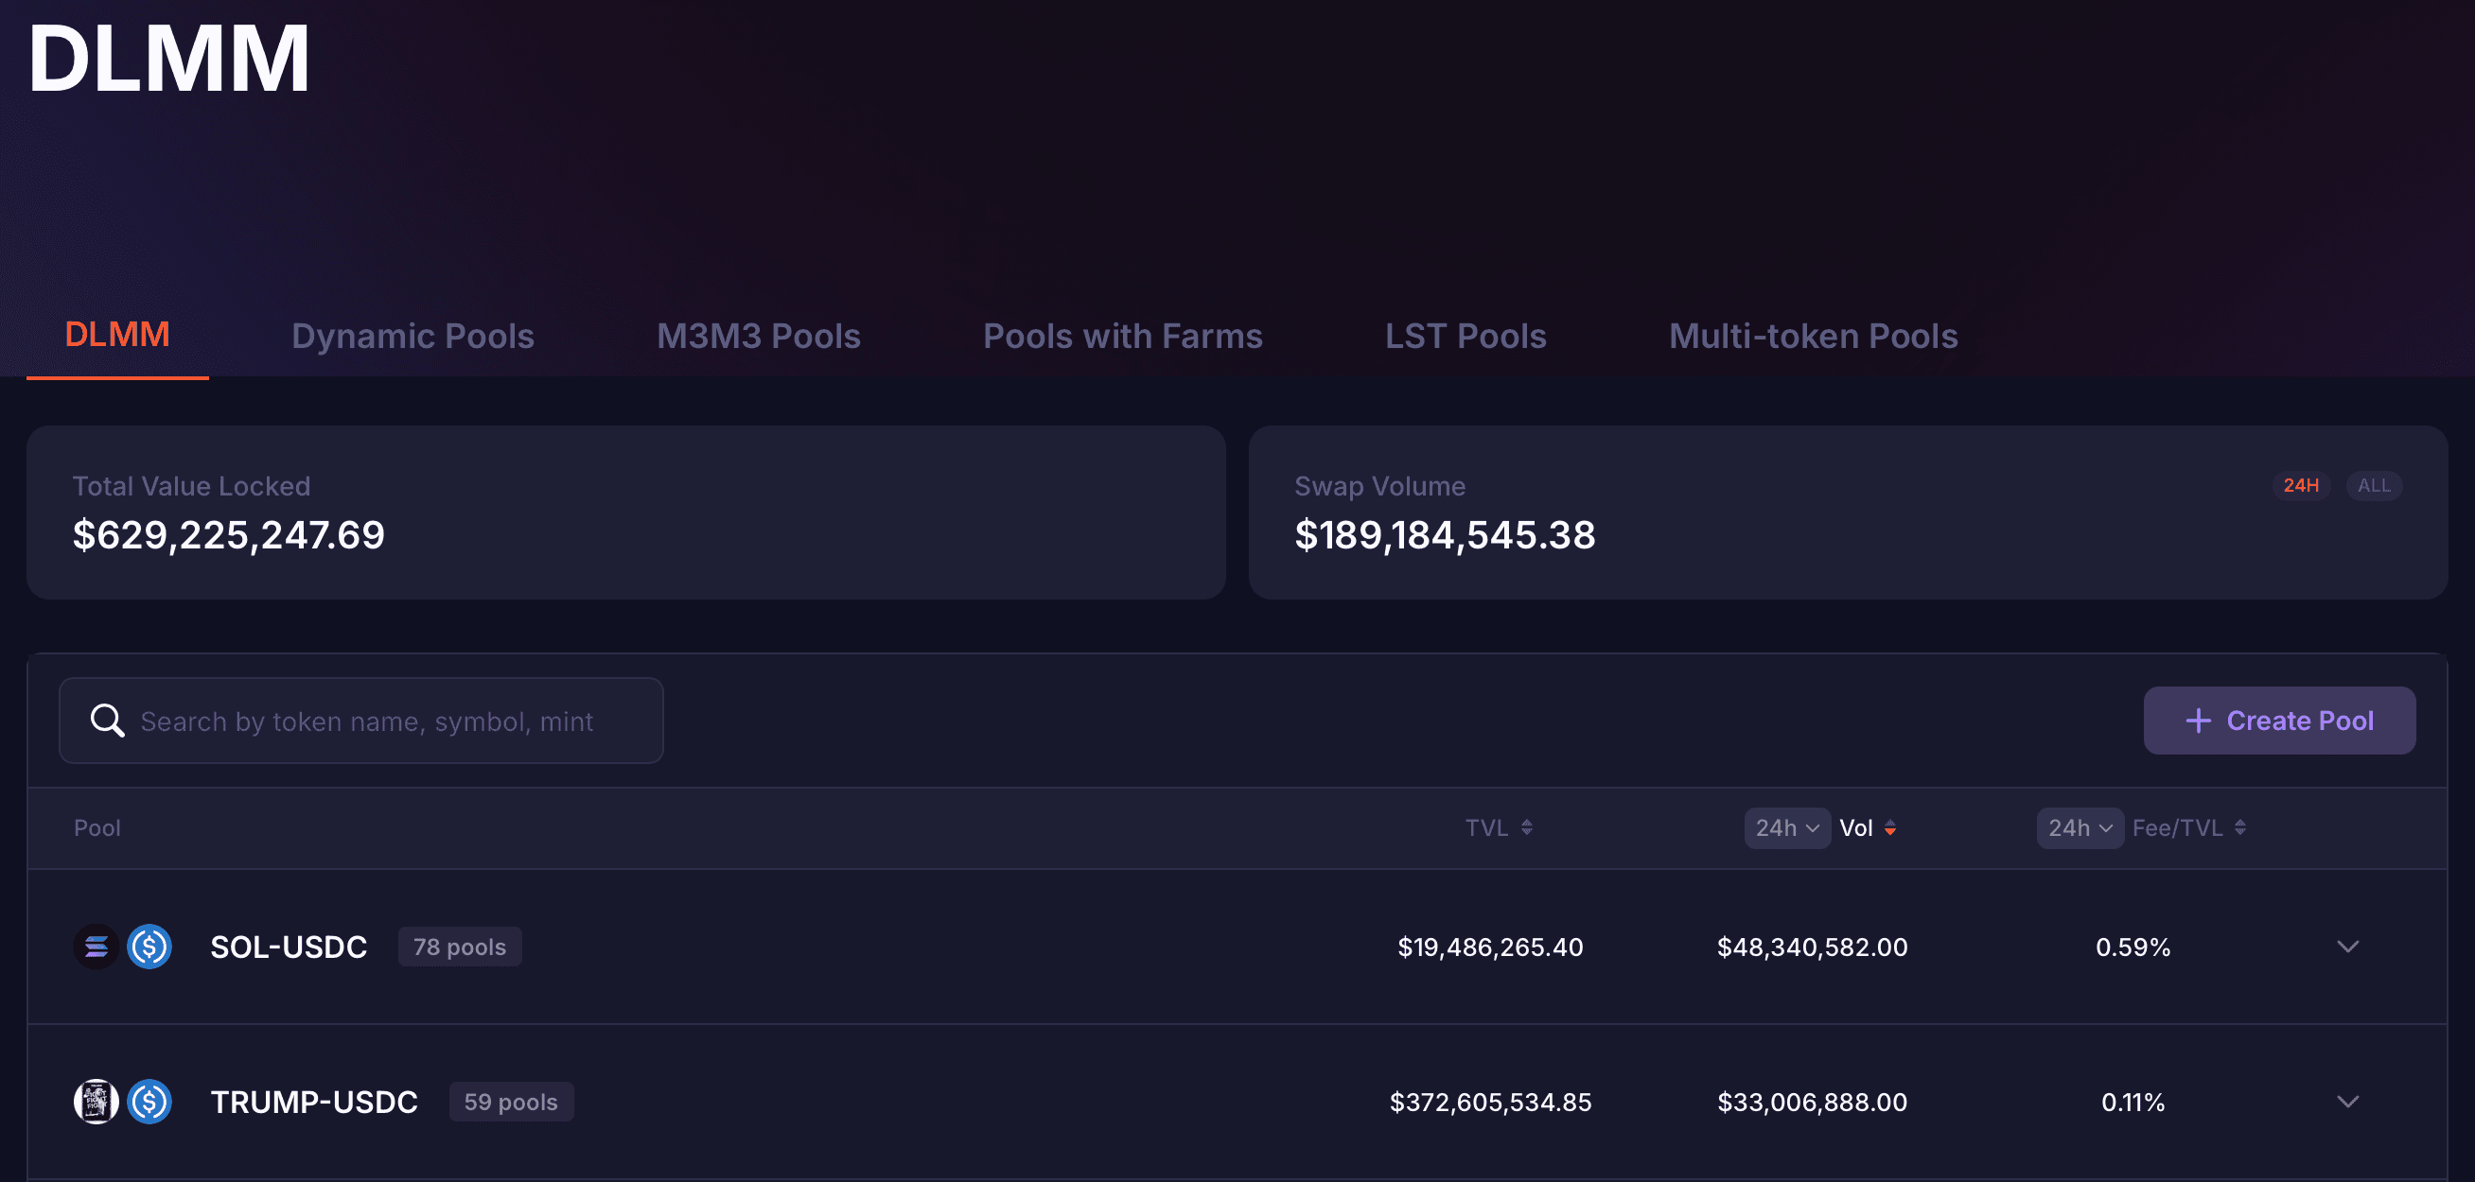Screen dimensions: 2475x1182
Task: Open the LST Pools tab
Action: 1466,336
